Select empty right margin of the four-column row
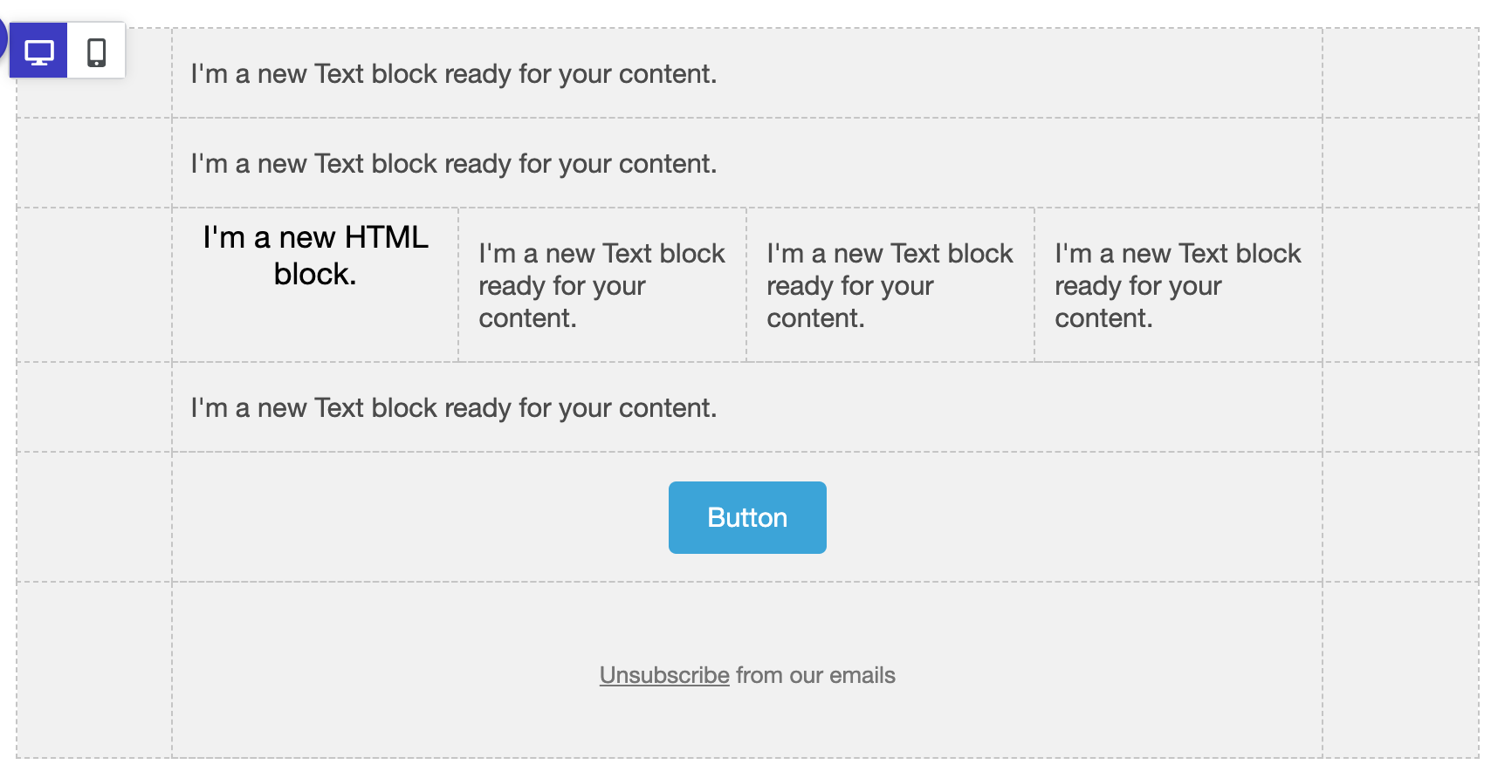The image size is (1491, 778). [1400, 284]
